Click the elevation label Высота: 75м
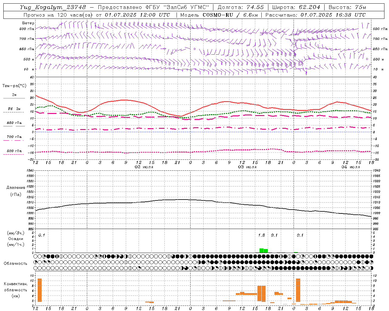389x311 pixels. 347,7
